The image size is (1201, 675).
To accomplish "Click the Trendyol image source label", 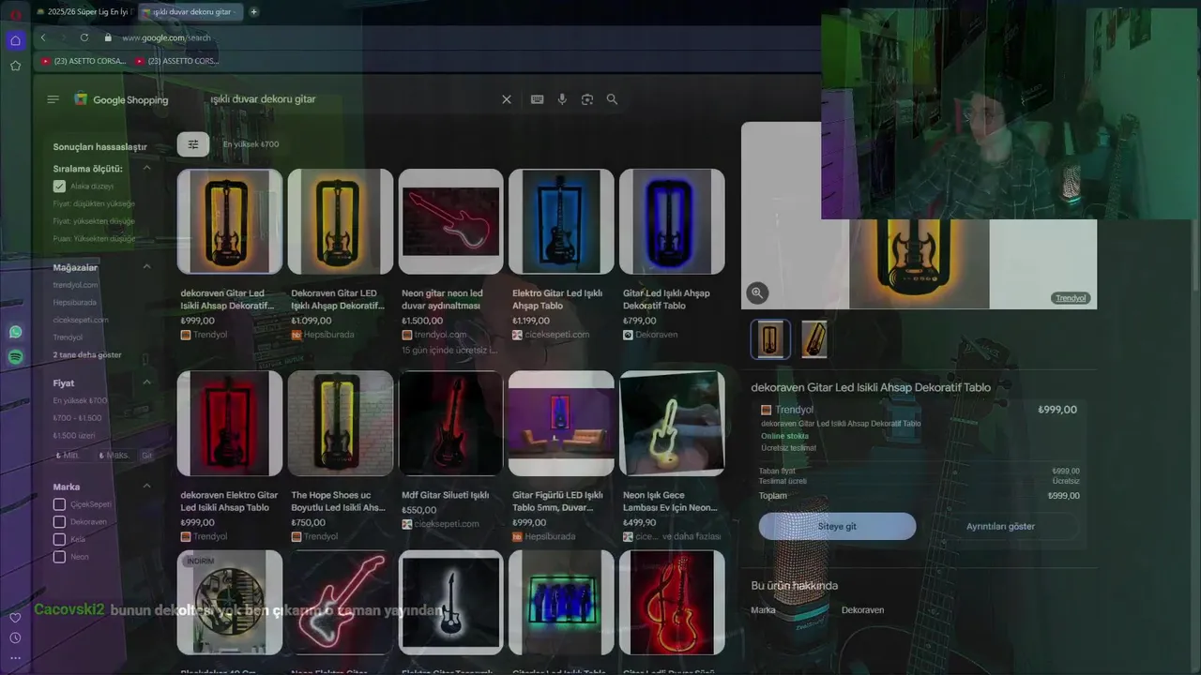I will click(x=1071, y=298).
